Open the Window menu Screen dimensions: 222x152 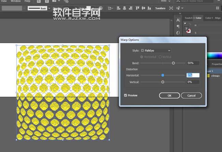15,1
